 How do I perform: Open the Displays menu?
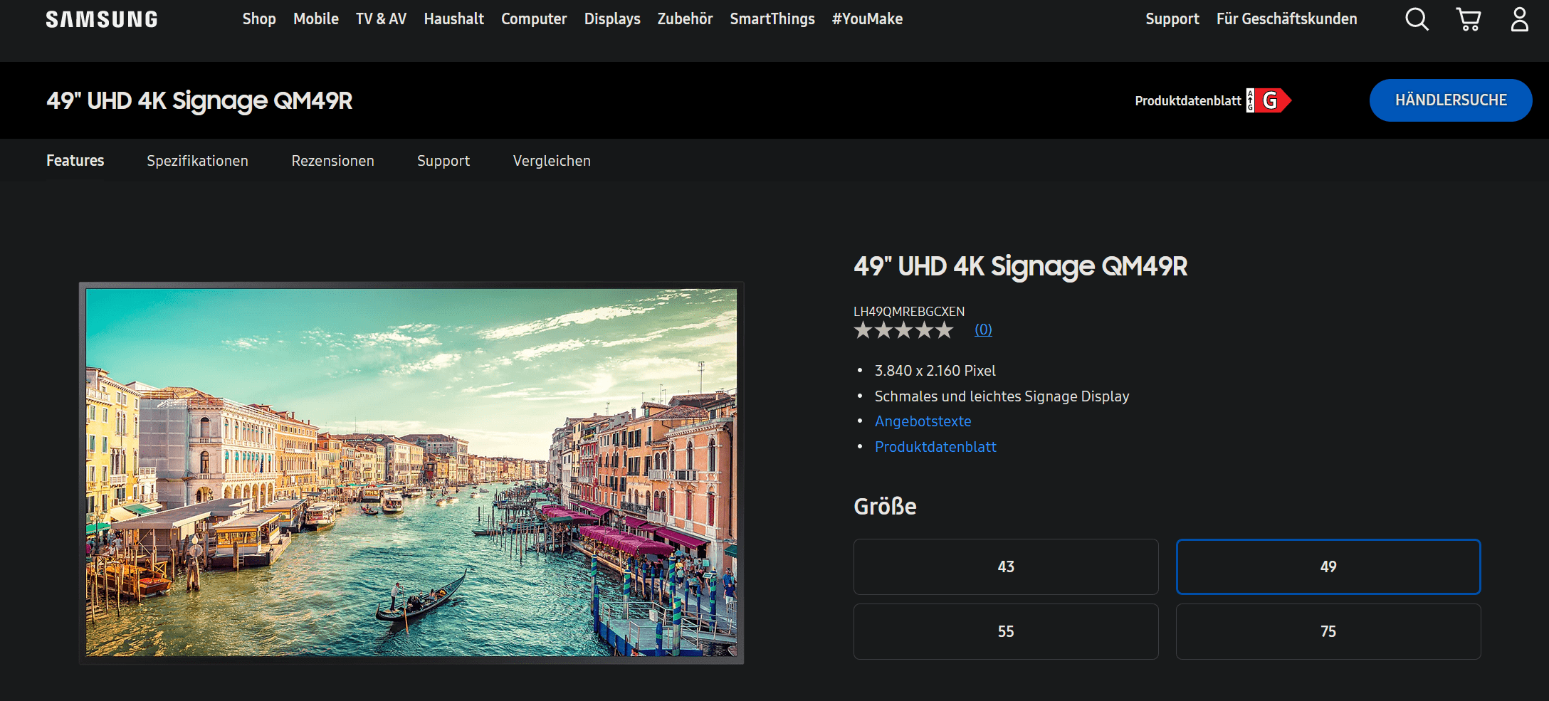pos(612,19)
